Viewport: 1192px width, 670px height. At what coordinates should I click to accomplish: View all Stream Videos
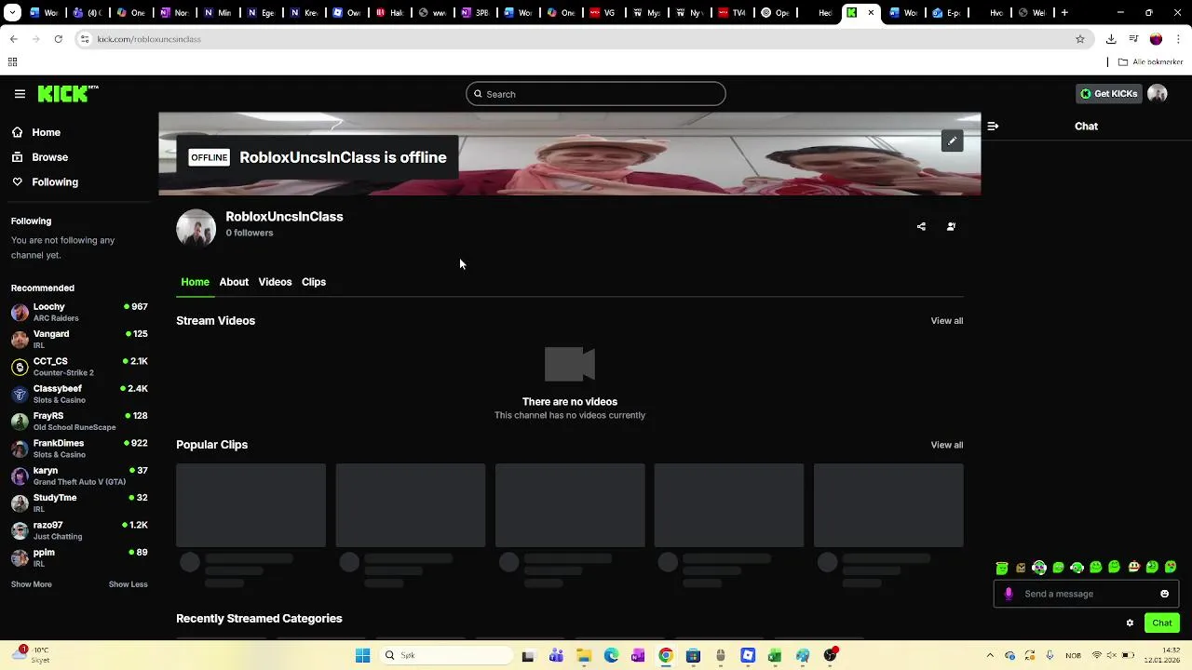(947, 321)
